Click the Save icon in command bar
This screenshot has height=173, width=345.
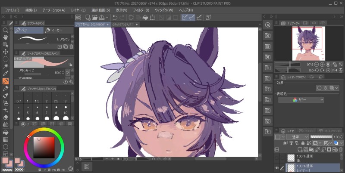[101, 18]
